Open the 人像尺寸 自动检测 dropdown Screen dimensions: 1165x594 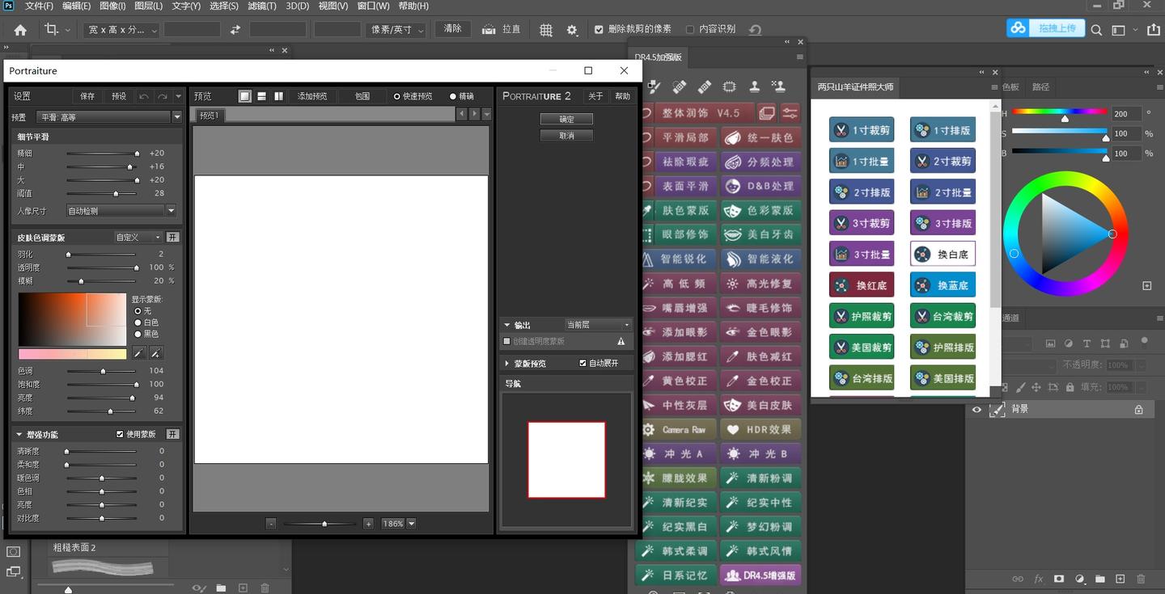(x=121, y=211)
